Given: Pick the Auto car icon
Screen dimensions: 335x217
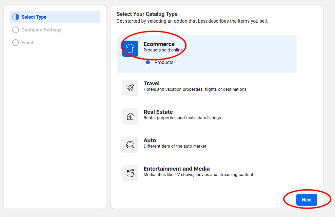Looking at the screenshot, I should (x=130, y=145).
